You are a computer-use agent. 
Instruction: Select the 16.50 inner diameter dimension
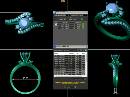tap(25, 78)
